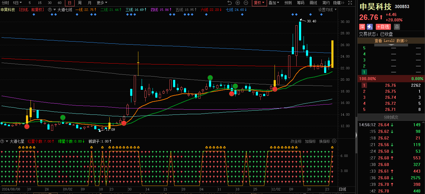Open the 日线 period selector at bottom

point(342,189)
